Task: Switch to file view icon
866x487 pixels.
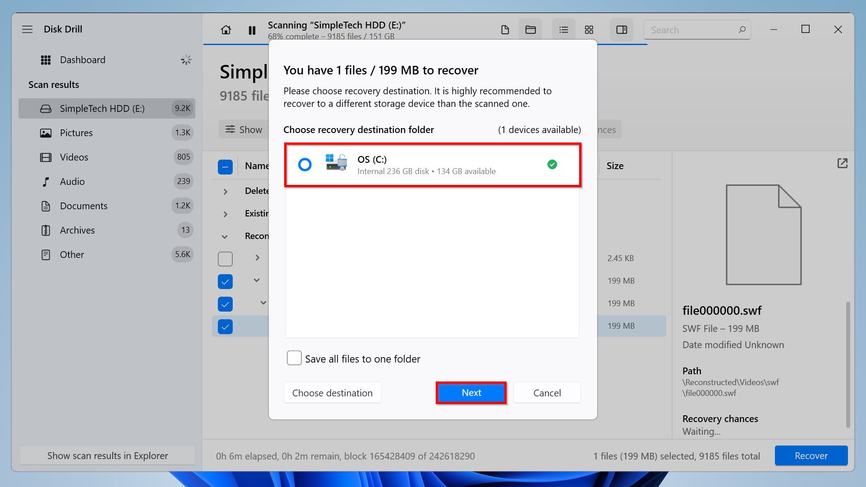Action: 505,30
